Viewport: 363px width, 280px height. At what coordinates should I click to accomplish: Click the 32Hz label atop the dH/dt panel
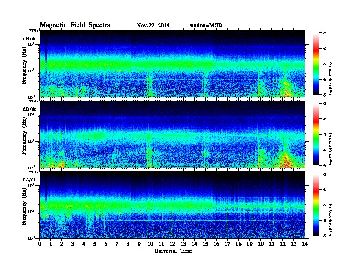pos(33,31)
